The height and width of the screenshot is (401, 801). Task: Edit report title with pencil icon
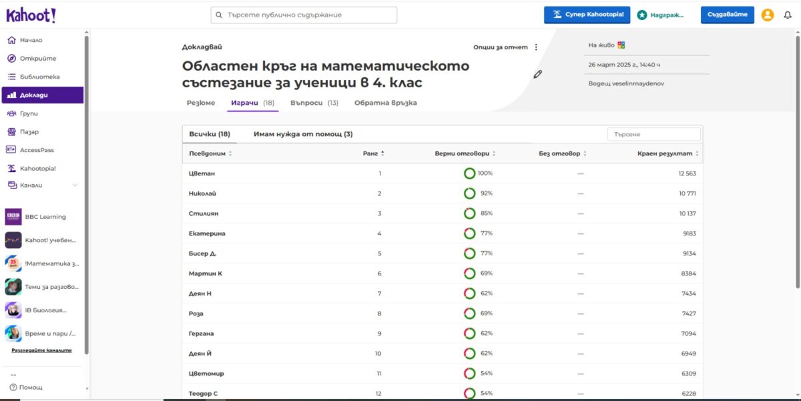tap(538, 74)
